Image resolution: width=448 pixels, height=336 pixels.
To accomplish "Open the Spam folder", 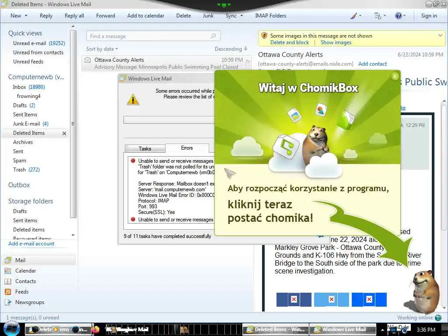I will coord(19,161).
